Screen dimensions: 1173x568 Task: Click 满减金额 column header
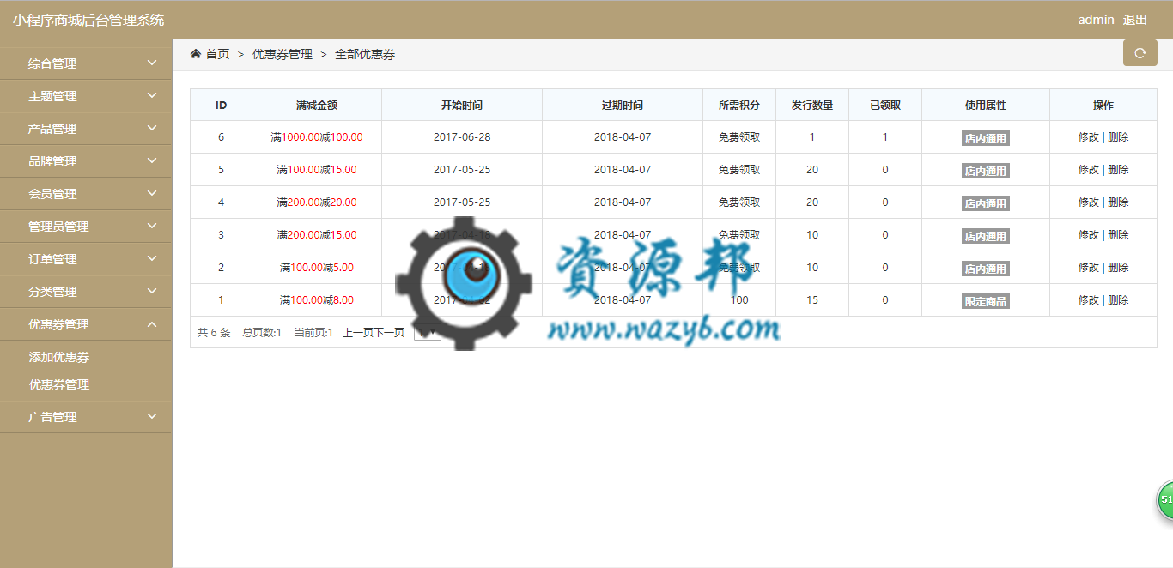pos(317,106)
